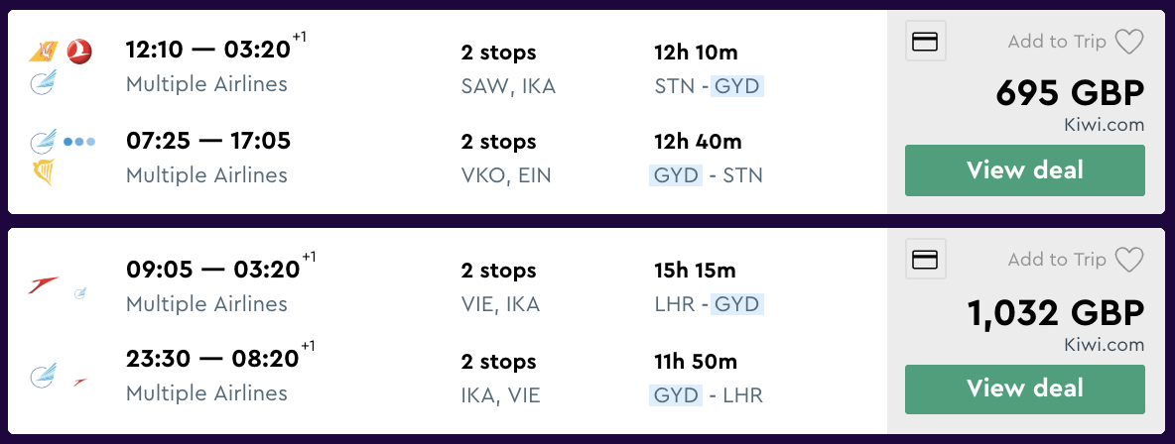The width and height of the screenshot is (1175, 444).
Task: Click the three-dots airline logo on the 07:25 flight
Action: tap(79, 142)
